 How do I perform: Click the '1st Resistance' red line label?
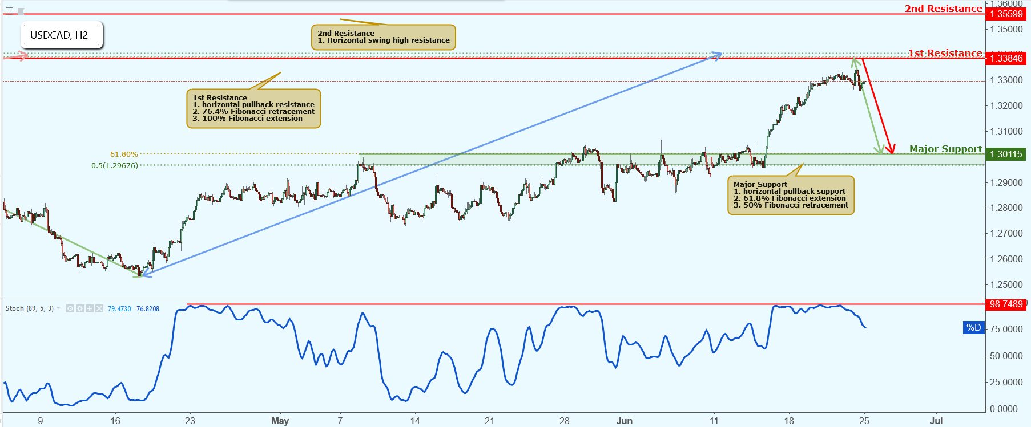coord(945,53)
